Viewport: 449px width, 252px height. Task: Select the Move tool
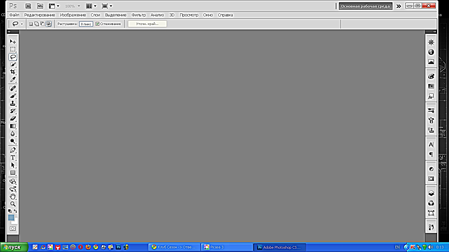coord(13,42)
